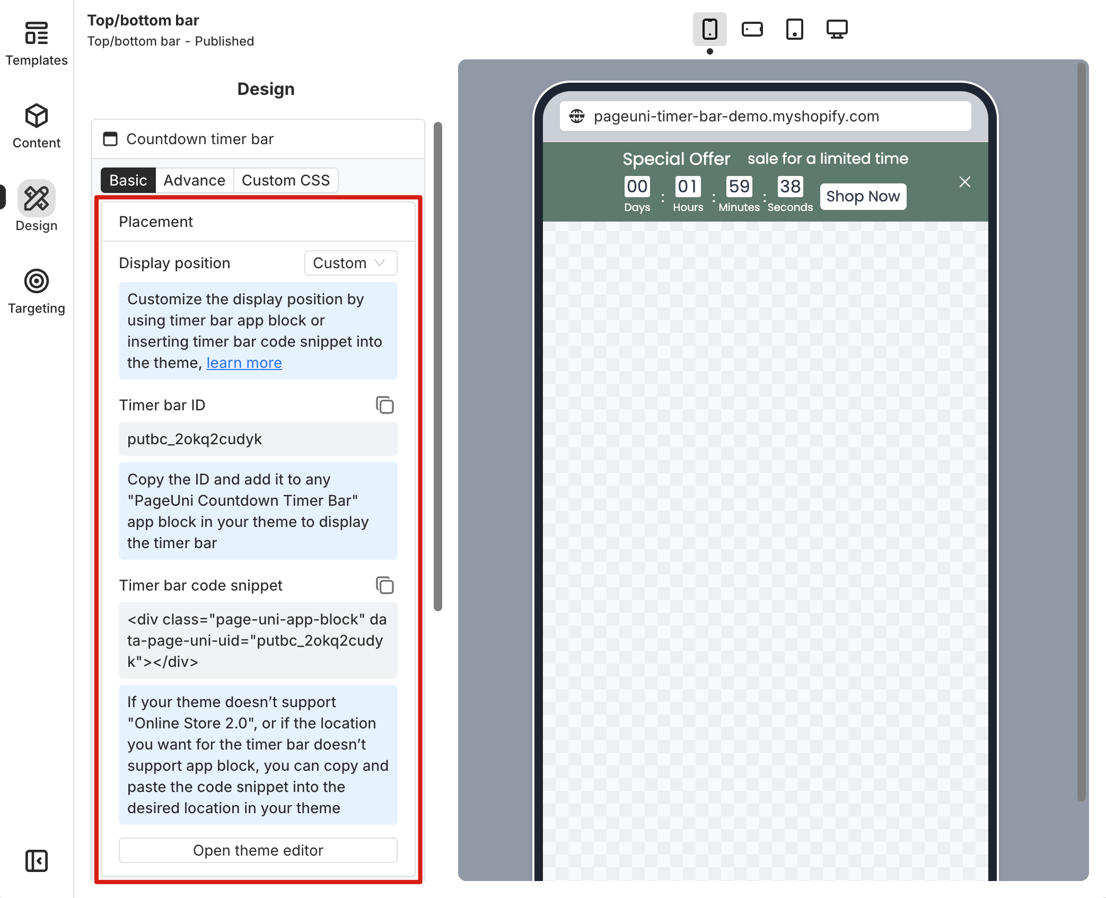Click Open theme editor button

258,850
